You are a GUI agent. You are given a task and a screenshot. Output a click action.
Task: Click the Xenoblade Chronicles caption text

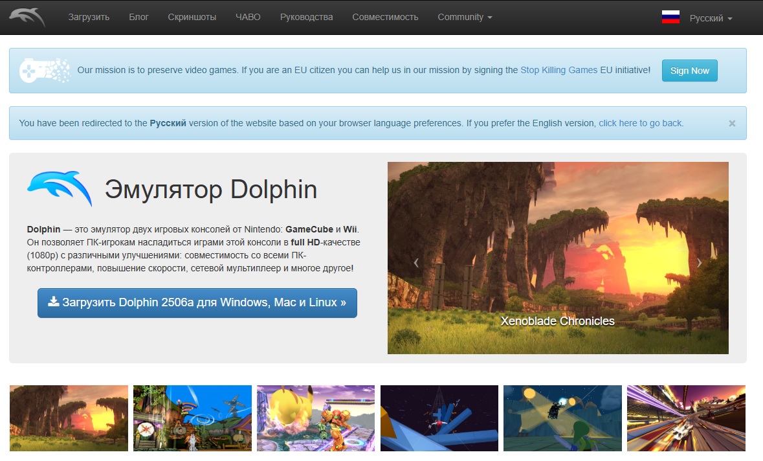[558, 321]
